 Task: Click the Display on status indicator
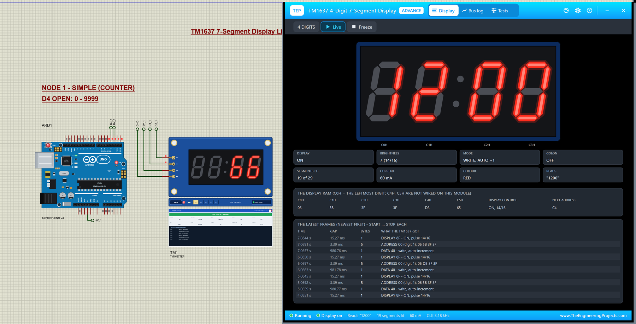(x=329, y=316)
